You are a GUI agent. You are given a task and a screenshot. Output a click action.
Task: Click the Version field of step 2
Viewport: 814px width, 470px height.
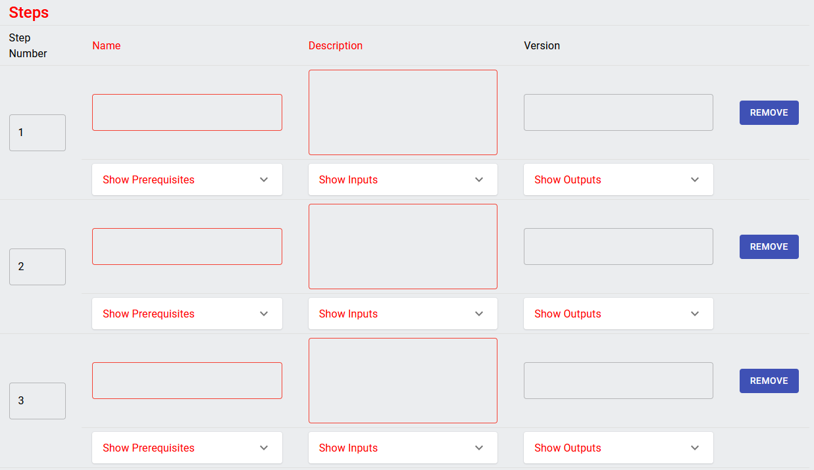click(618, 246)
